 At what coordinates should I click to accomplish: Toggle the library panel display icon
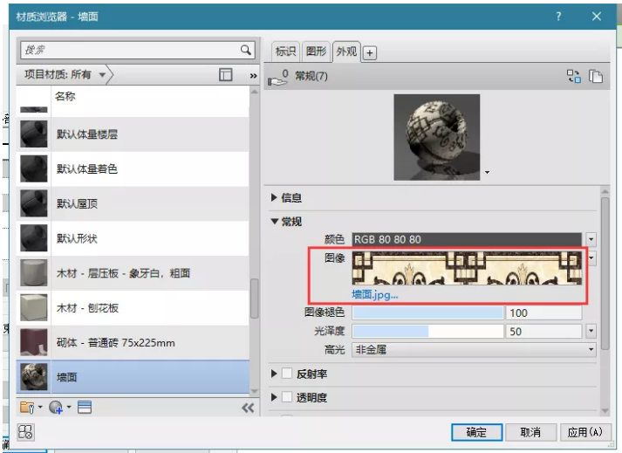(225, 76)
